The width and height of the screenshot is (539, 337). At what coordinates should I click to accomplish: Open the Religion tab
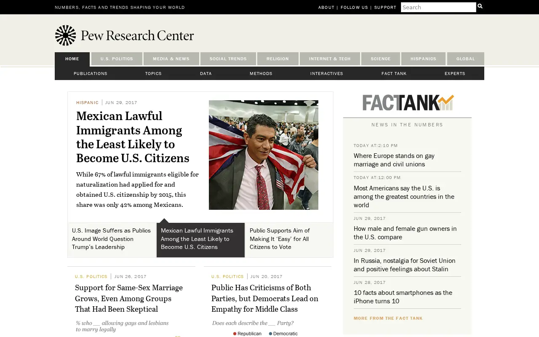(x=278, y=59)
